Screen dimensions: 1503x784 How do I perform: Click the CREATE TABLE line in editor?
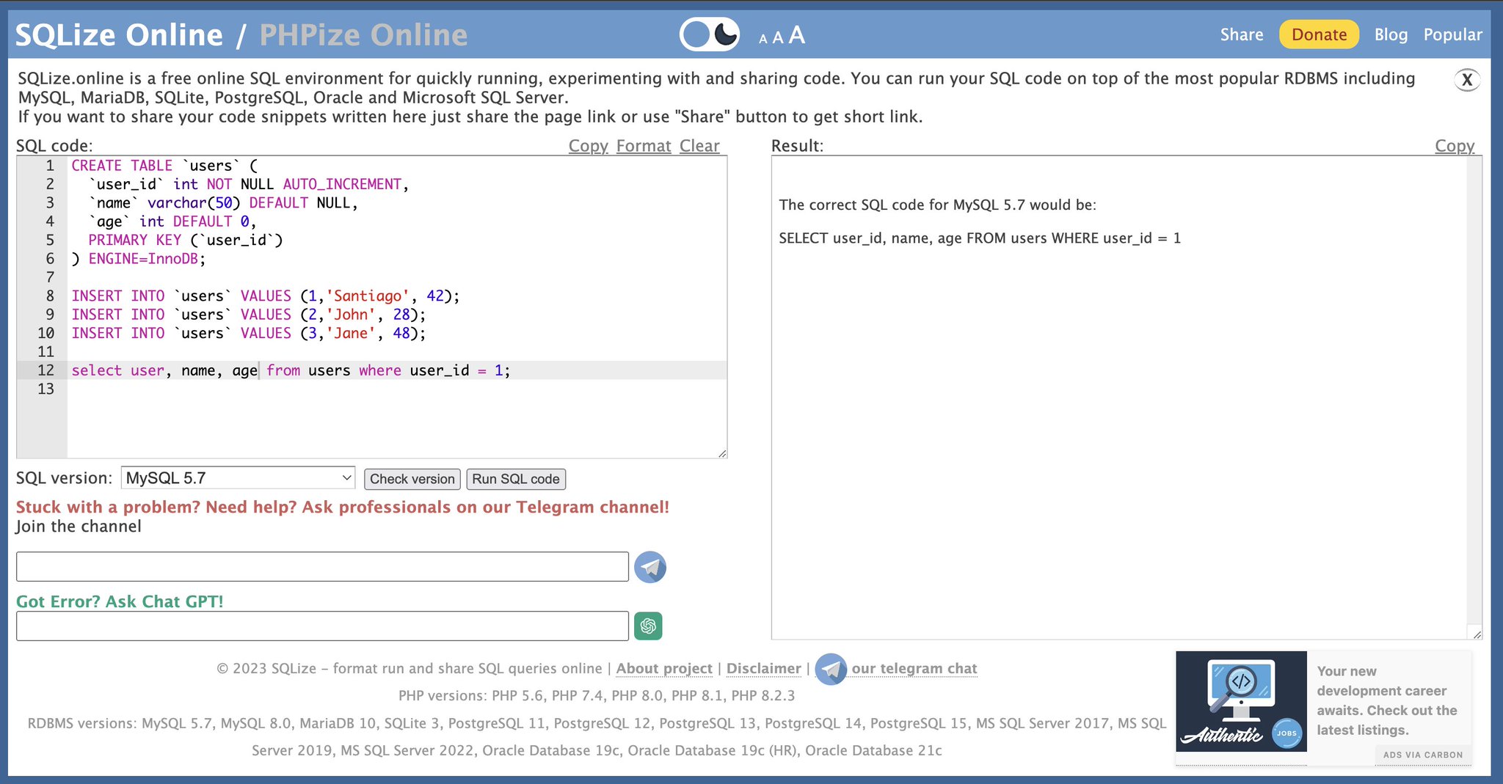(164, 166)
